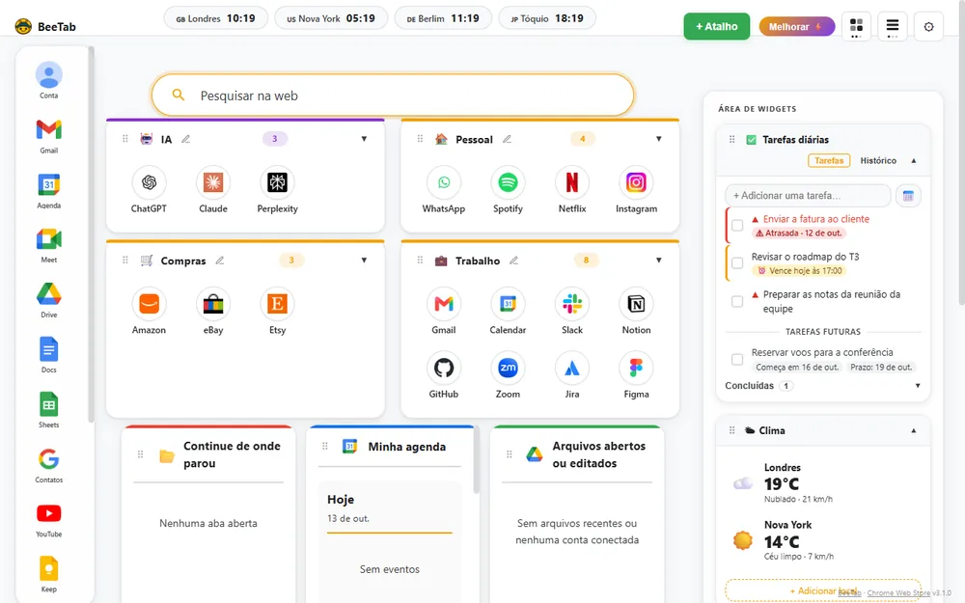The image size is (965, 603).
Task: Open the Notion shortcut
Action: pyautogui.click(x=636, y=304)
